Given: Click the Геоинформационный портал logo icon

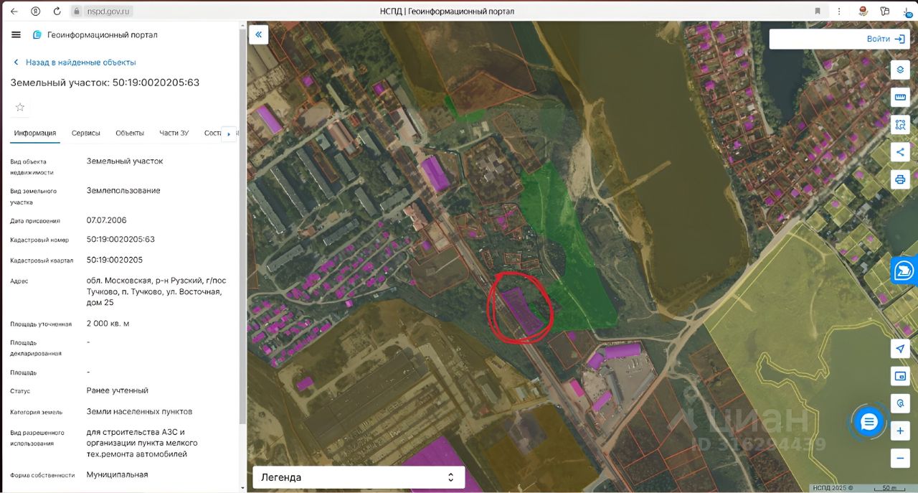Looking at the screenshot, I should point(37,34).
